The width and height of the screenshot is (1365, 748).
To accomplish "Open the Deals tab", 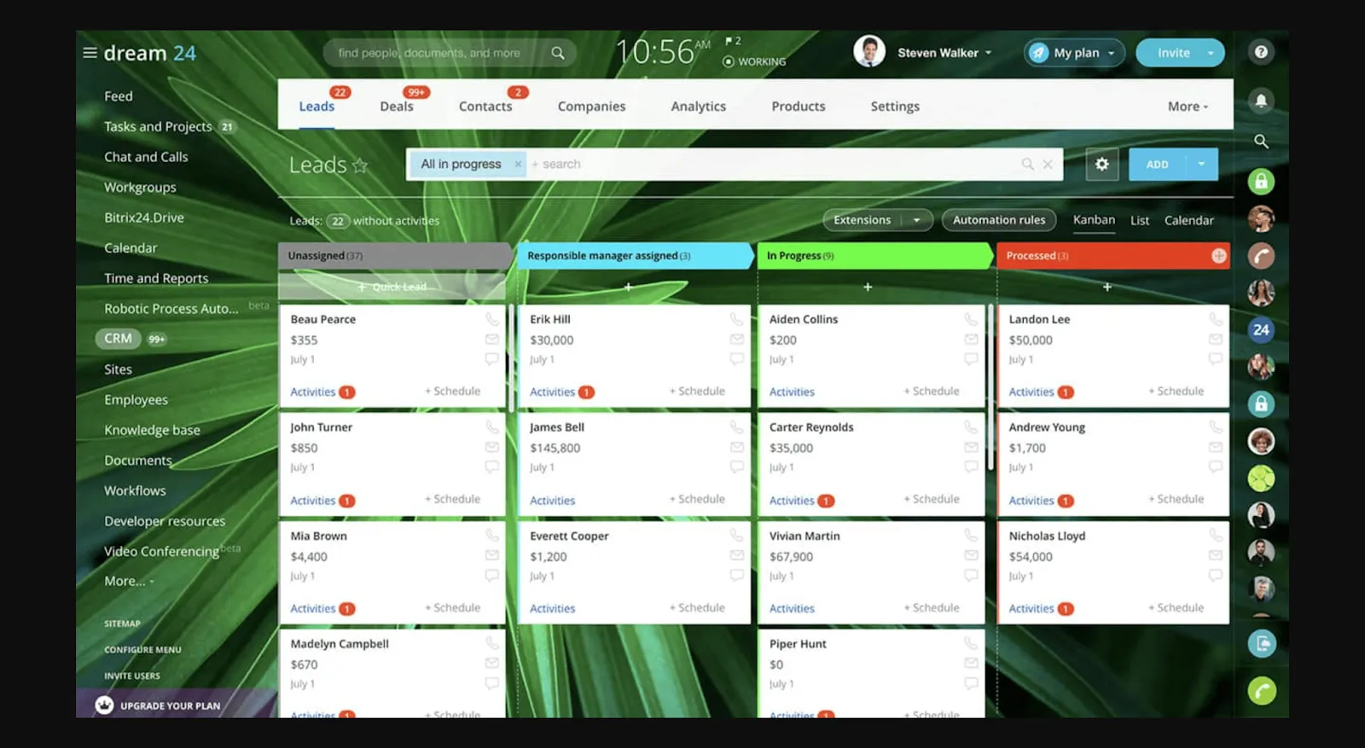I will coord(397,107).
